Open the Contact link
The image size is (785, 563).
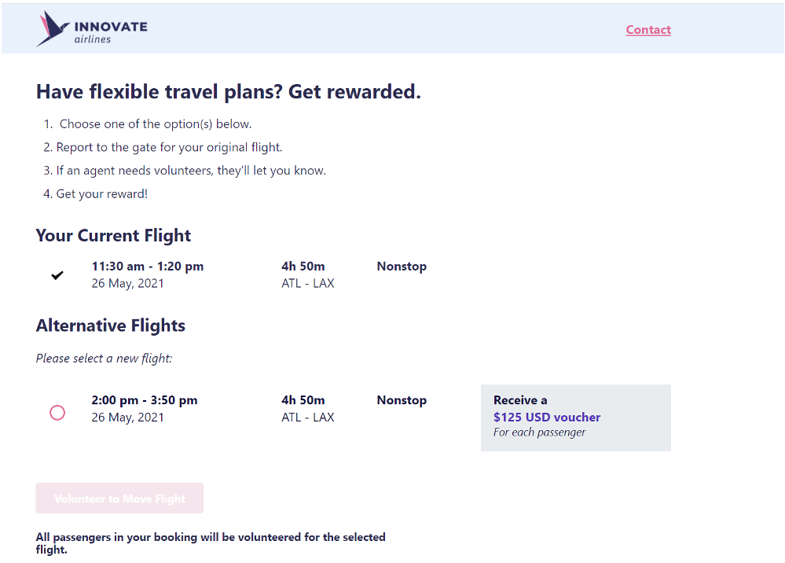648,30
